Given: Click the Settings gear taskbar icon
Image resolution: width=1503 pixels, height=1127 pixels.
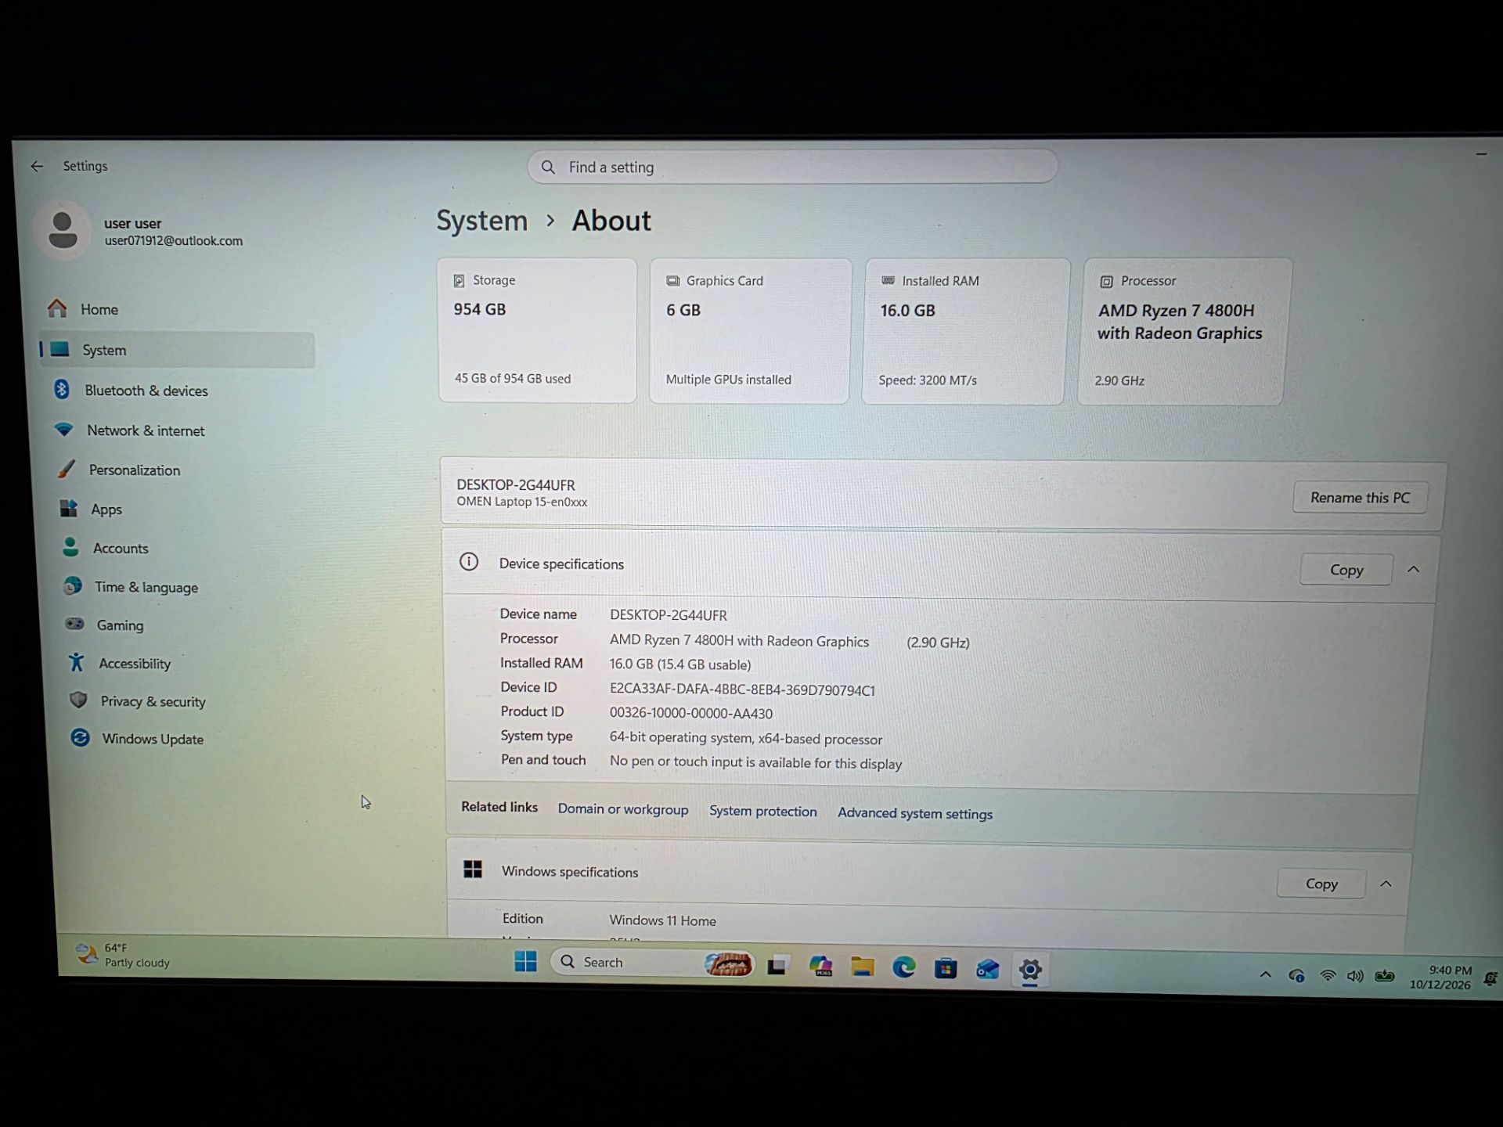Looking at the screenshot, I should click(x=1030, y=970).
